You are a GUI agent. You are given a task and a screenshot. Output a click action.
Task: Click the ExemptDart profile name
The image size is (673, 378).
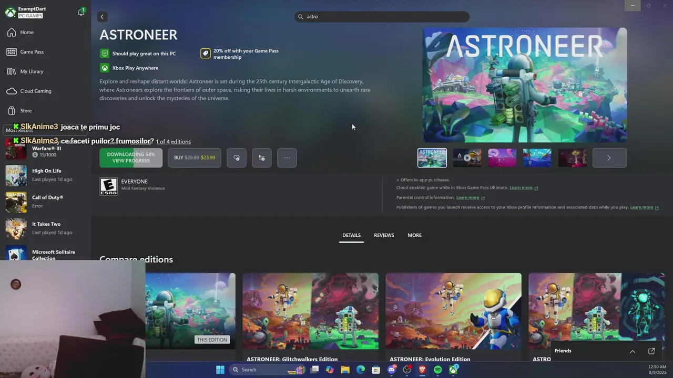pyautogui.click(x=32, y=9)
